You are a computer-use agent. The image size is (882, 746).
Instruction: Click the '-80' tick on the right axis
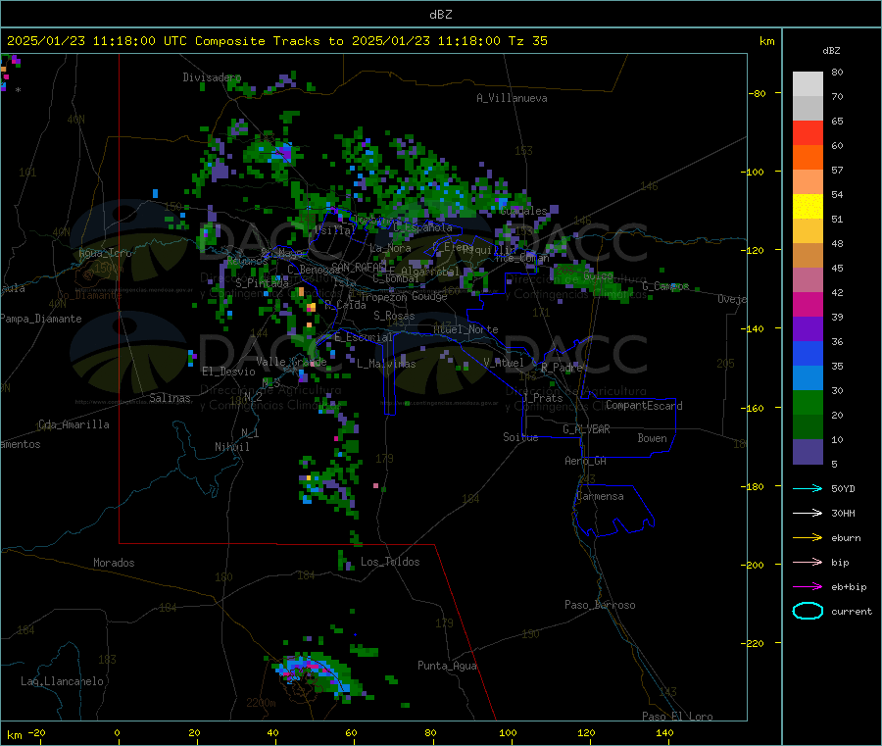pos(758,93)
